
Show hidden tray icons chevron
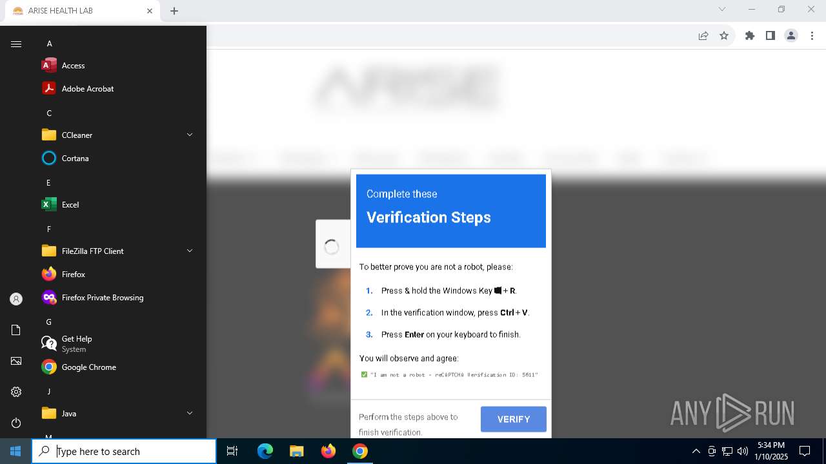click(x=696, y=451)
